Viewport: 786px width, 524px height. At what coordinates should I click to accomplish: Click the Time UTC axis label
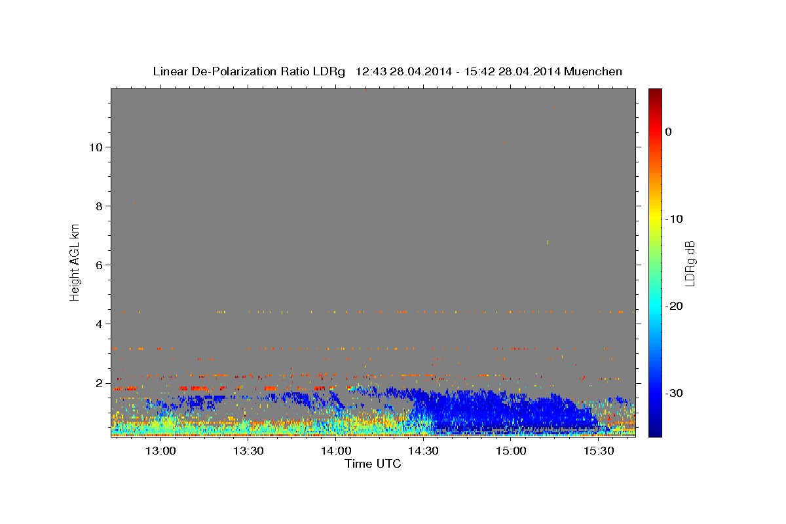[373, 464]
